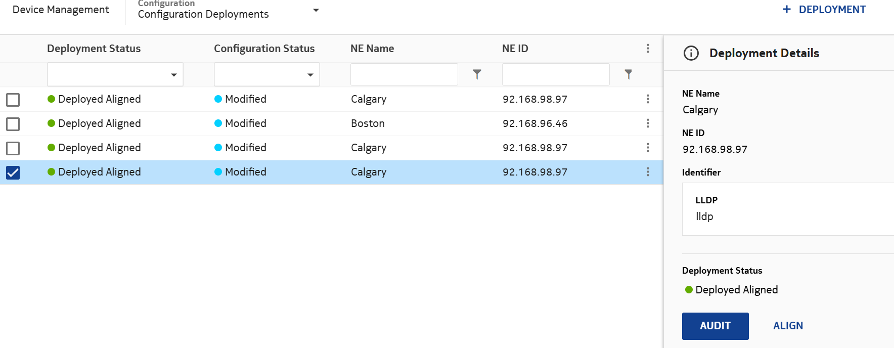Click the Deployment Details info icon
Screen dimensions: 894x348
tap(691, 53)
